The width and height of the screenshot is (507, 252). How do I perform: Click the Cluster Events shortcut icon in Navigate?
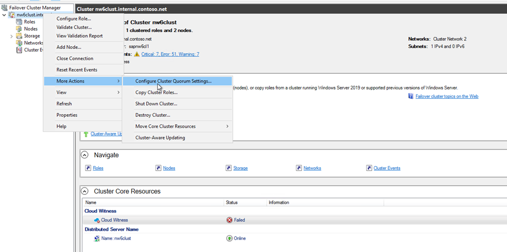369,168
